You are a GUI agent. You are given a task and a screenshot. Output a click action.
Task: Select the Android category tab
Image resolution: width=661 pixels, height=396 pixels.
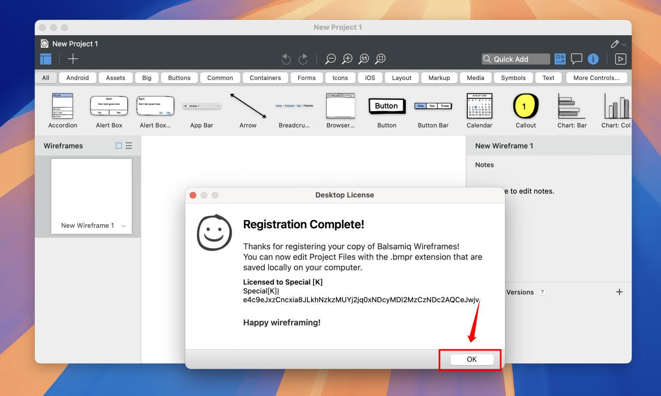[x=78, y=78]
